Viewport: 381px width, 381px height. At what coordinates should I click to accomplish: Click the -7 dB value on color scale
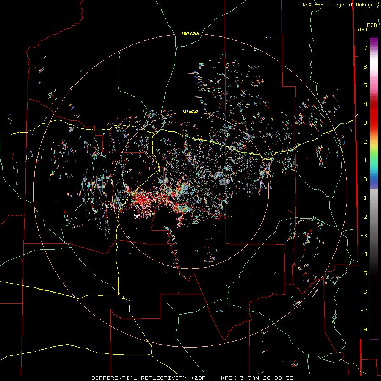pos(364,311)
